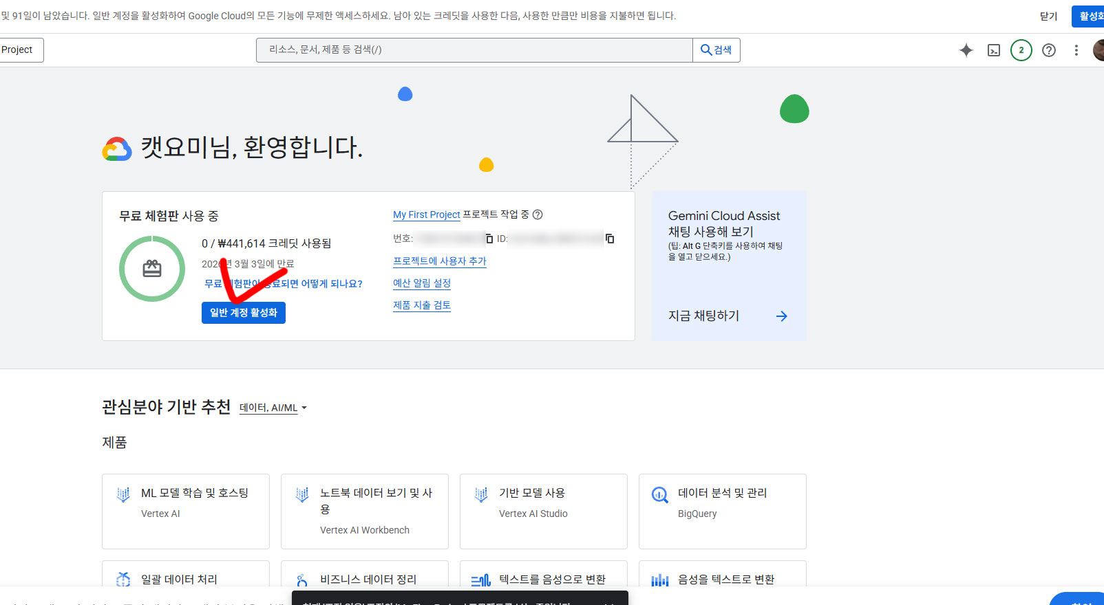Open the 데이터 분석 및 관리 card
1104x605 pixels.
pyautogui.click(x=723, y=511)
